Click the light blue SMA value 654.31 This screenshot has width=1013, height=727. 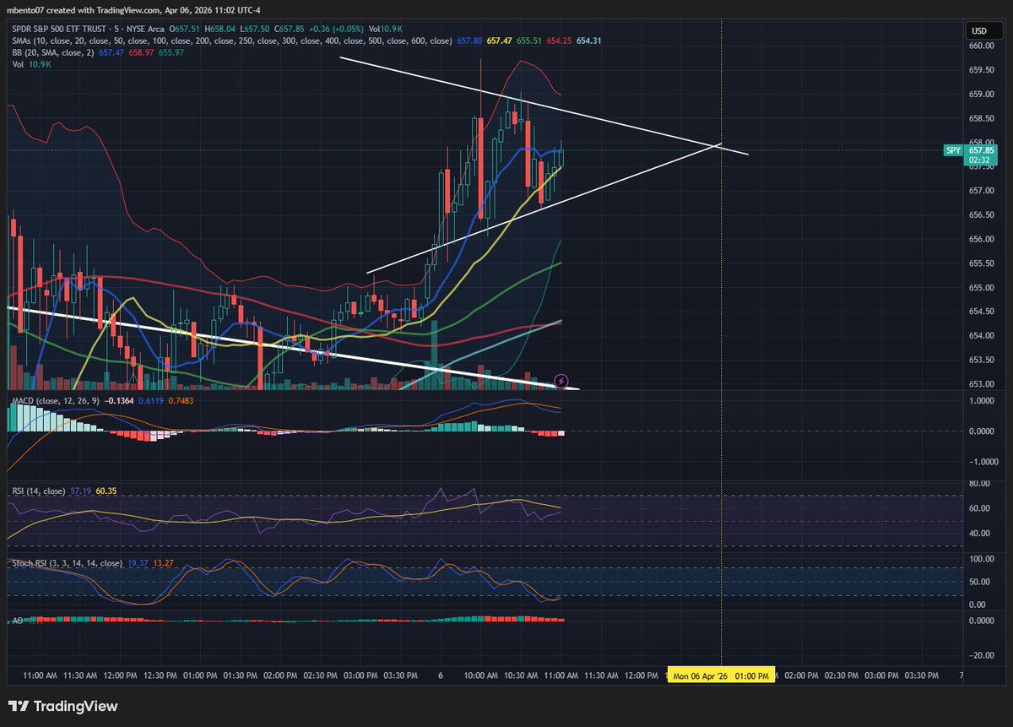pyautogui.click(x=589, y=41)
